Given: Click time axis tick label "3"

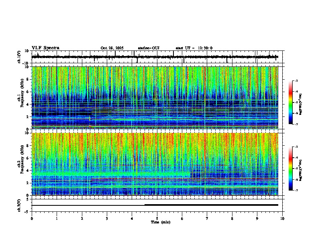Looking at the screenshot, I should pyautogui.click(x=107, y=219).
